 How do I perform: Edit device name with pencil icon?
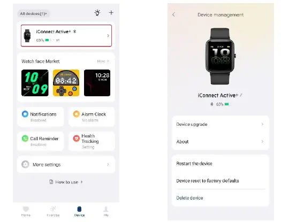(x=241, y=95)
